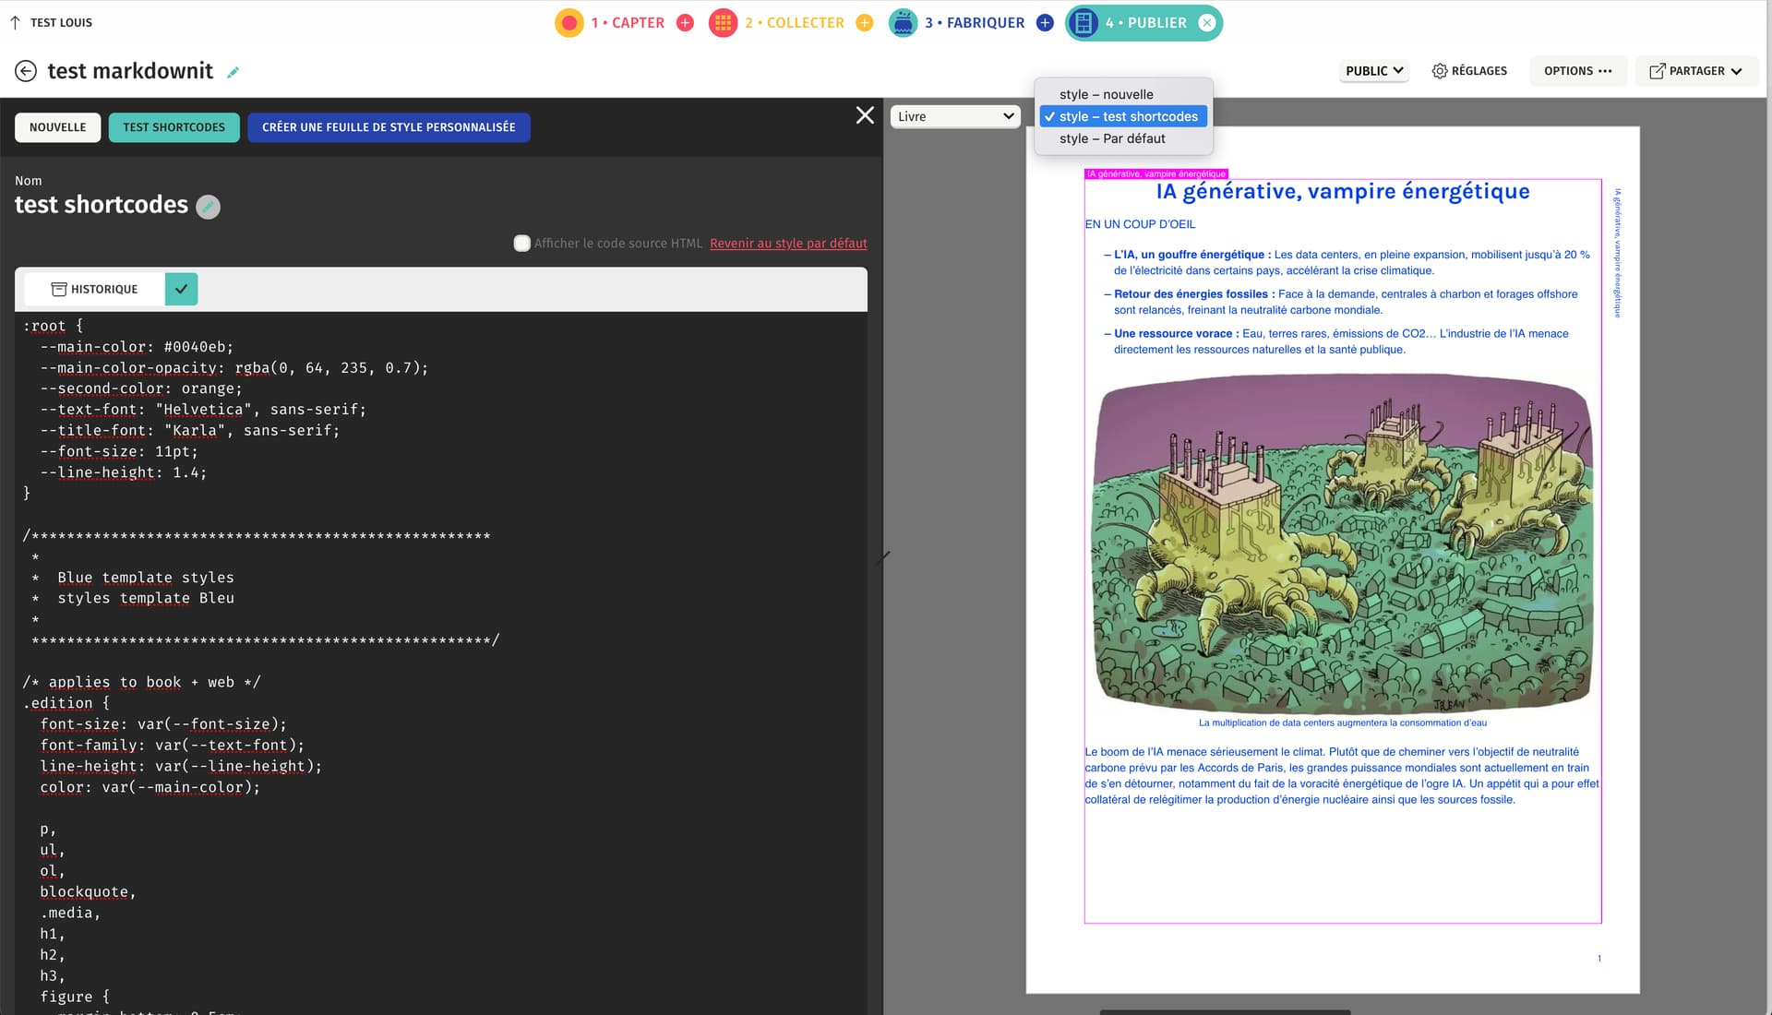This screenshot has width=1772, height=1015.
Task: Select style – Par défaut option
Action: (x=1123, y=138)
